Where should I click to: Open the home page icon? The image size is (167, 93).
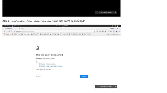[x=11, y=31]
